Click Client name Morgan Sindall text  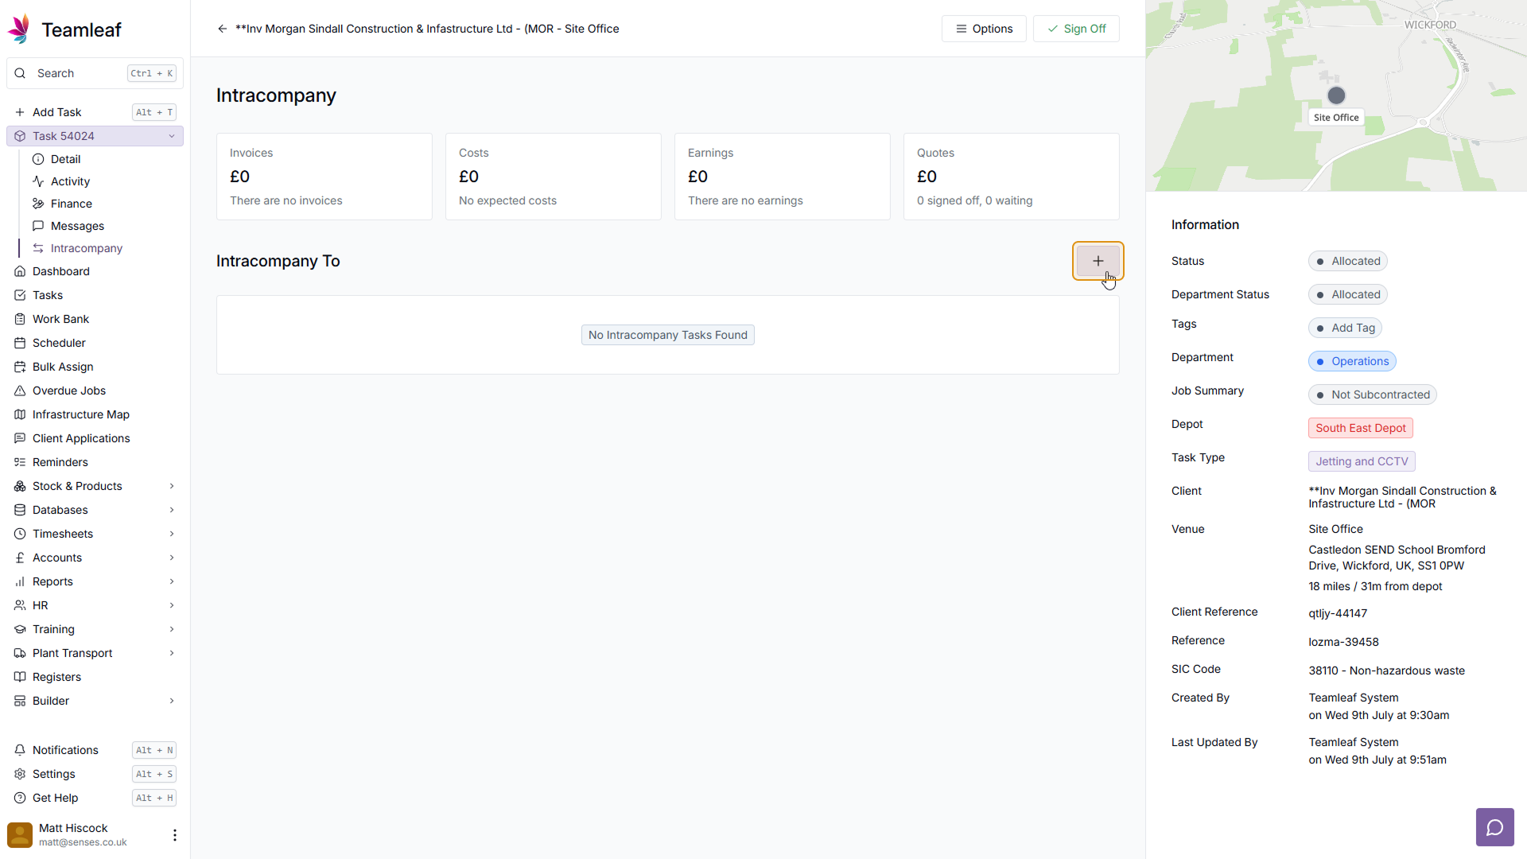1402,497
